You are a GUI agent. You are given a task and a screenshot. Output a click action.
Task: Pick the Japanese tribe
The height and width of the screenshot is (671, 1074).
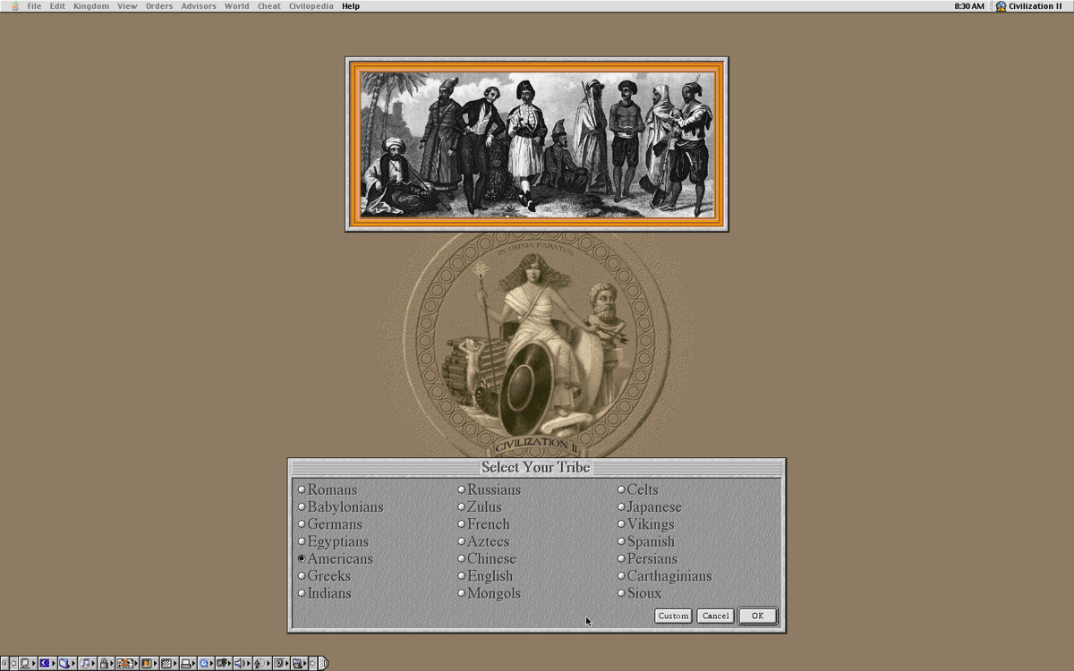click(649, 506)
